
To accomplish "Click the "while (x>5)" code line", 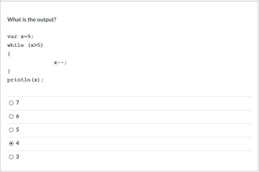I will [25, 45].
